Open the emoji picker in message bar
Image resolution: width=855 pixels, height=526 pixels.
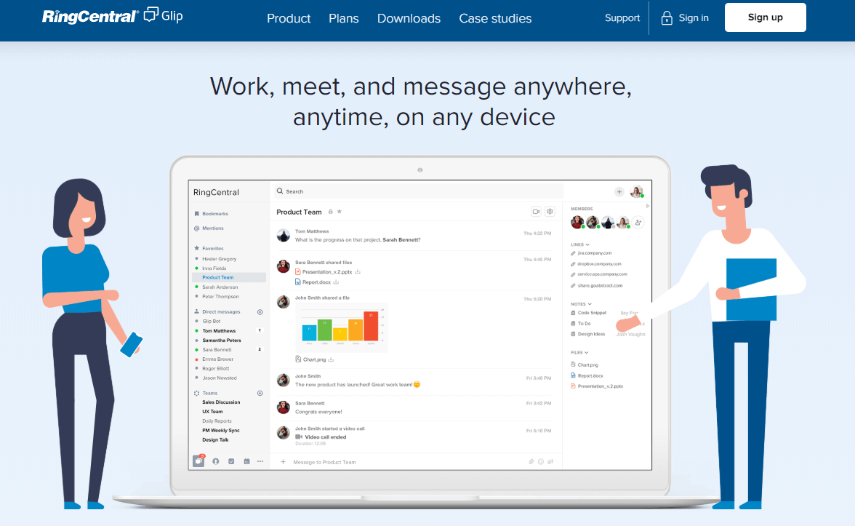(541, 462)
